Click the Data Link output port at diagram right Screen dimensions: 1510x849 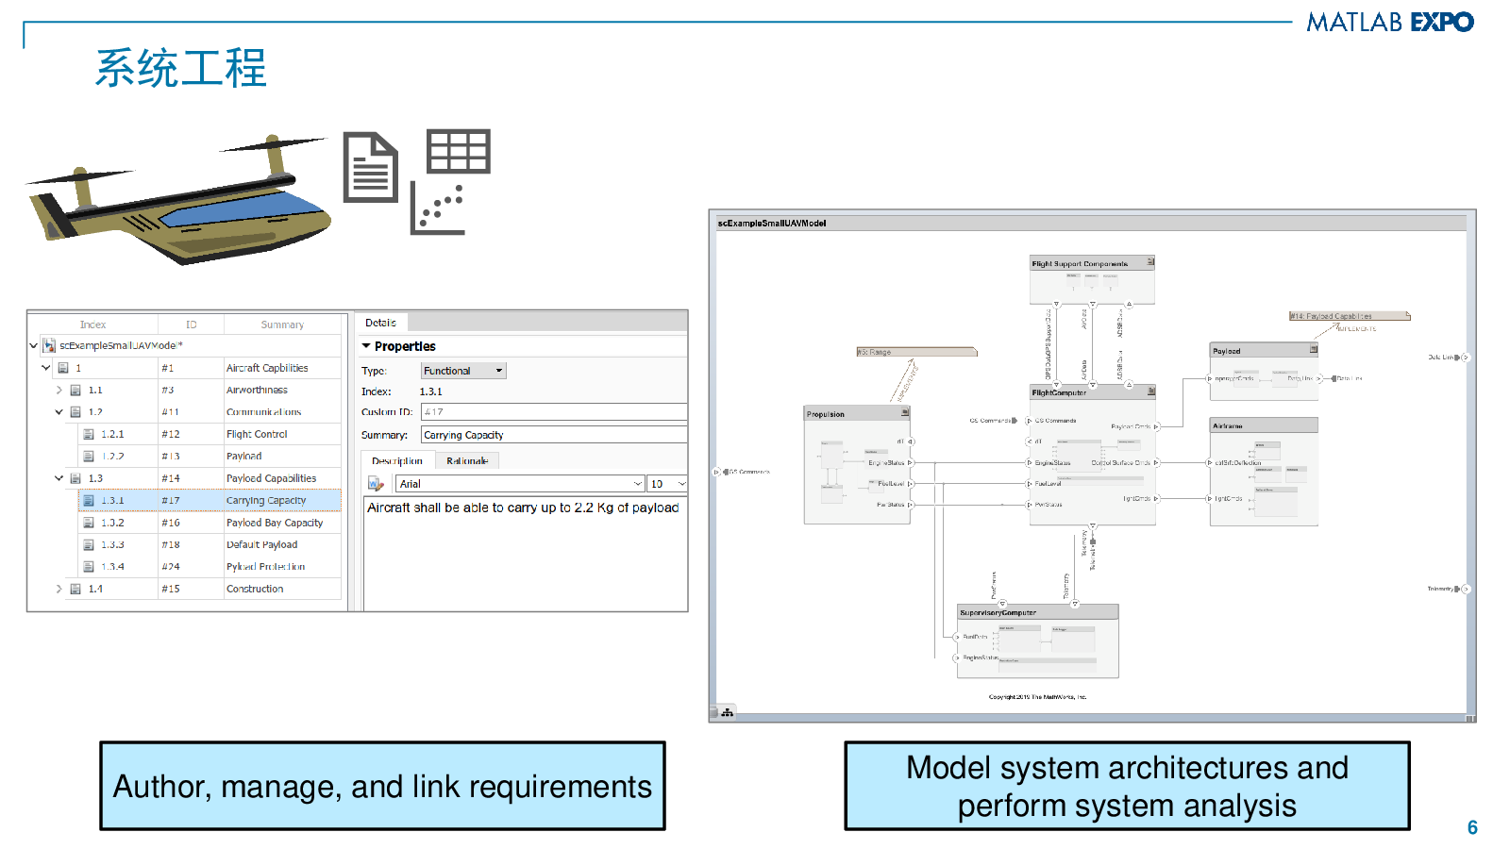[1465, 358]
